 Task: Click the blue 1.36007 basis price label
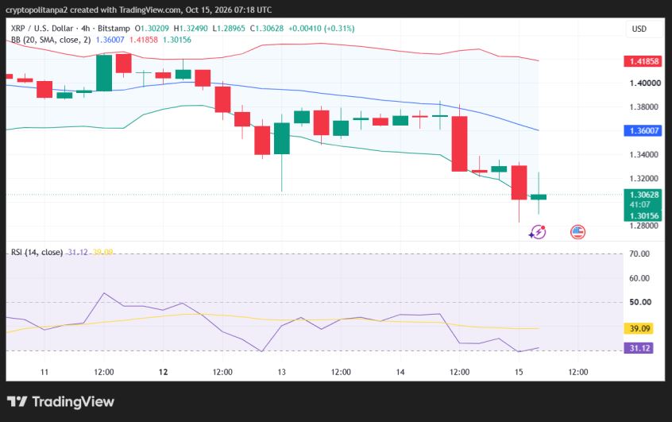tap(643, 131)
